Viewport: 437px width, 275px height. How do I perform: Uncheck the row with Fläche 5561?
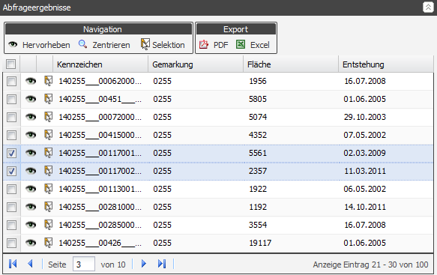11,154
